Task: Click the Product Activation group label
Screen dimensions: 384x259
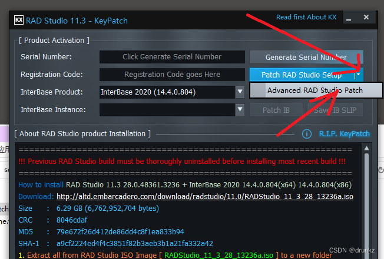Action: (54, 41)
